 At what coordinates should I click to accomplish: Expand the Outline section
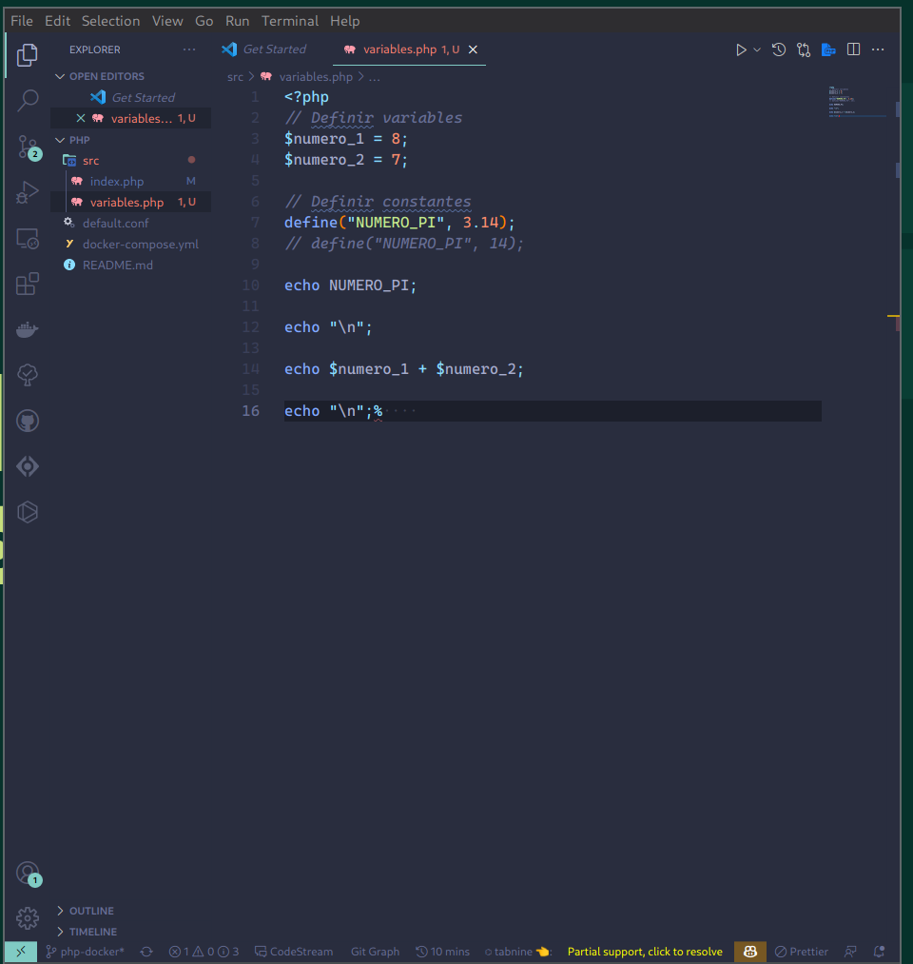[x=90, y=911]
